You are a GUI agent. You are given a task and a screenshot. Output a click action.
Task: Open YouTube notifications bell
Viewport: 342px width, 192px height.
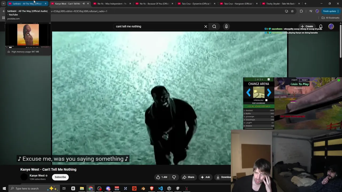pyautogui.click(x=321, y=26)
